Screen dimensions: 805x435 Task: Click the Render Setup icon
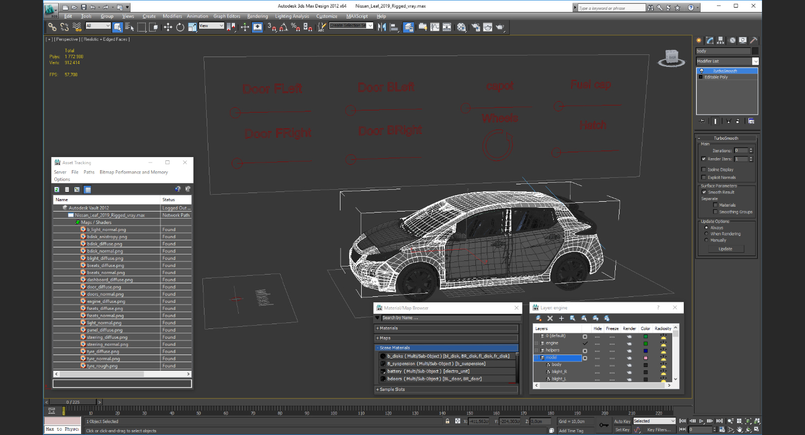pos(475,27)
